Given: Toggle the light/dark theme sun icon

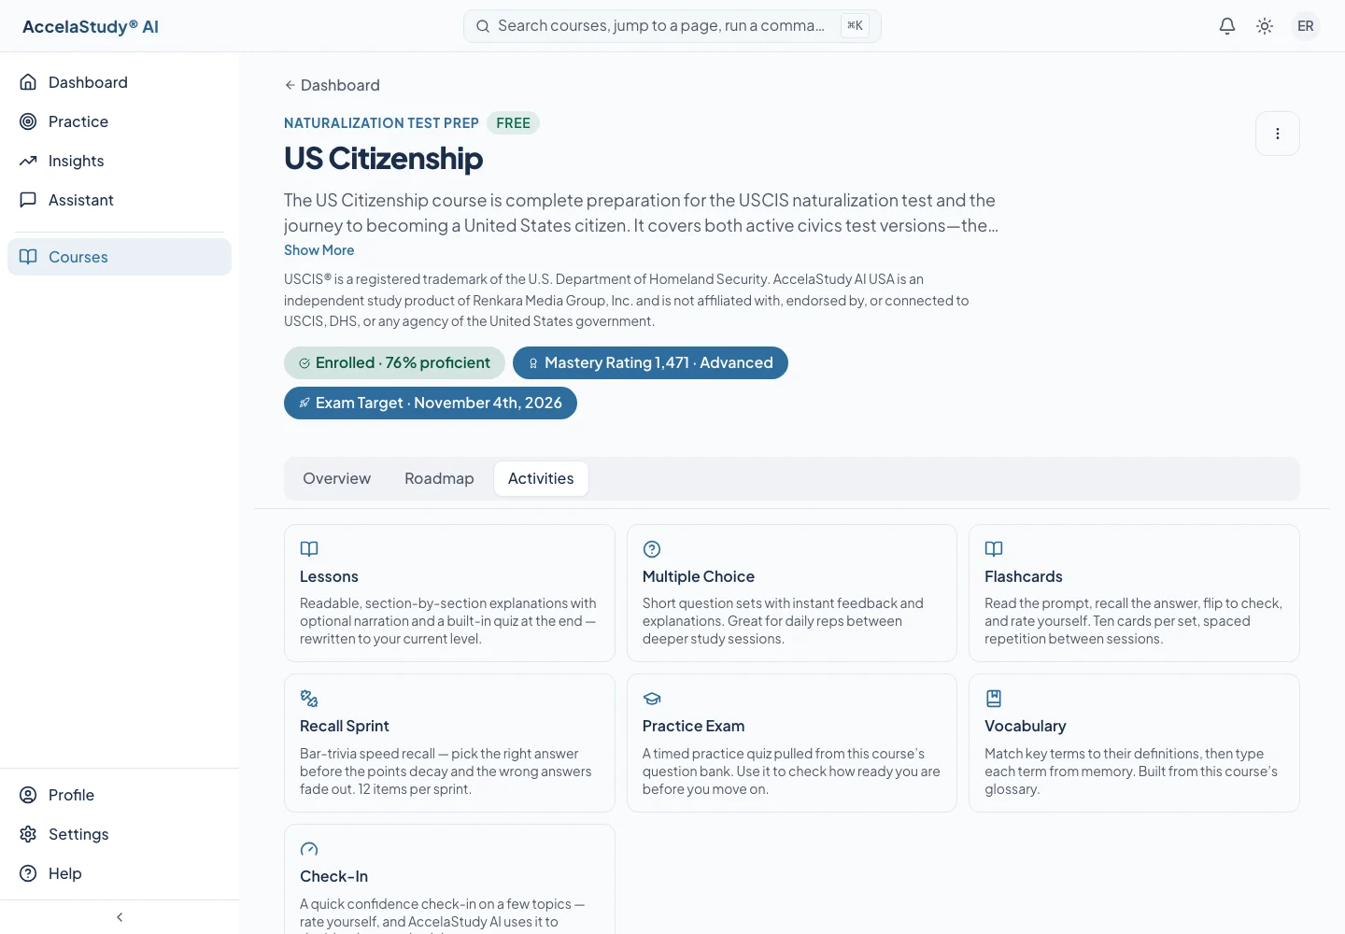Looking at the screenshot, I should [x=1265, y=26].
